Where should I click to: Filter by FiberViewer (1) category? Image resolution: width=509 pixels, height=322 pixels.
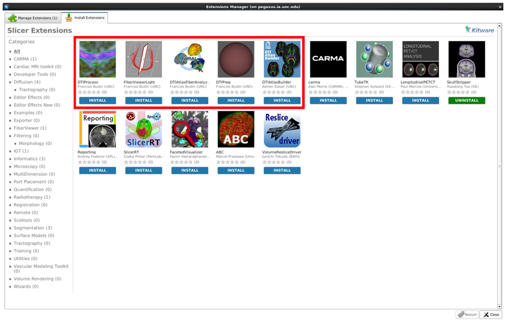(30, 128)
